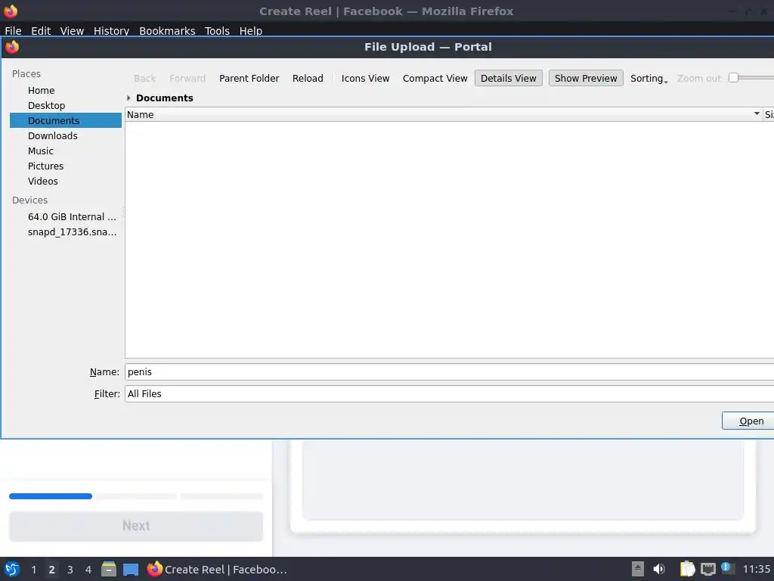Switch to virtual desktop 4
This screenshot has width=774, height=581.
pyautogui.click(x=88, y=570)
